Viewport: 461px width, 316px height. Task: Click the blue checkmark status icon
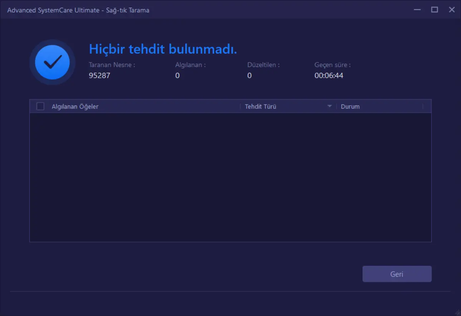coord(52,62)
